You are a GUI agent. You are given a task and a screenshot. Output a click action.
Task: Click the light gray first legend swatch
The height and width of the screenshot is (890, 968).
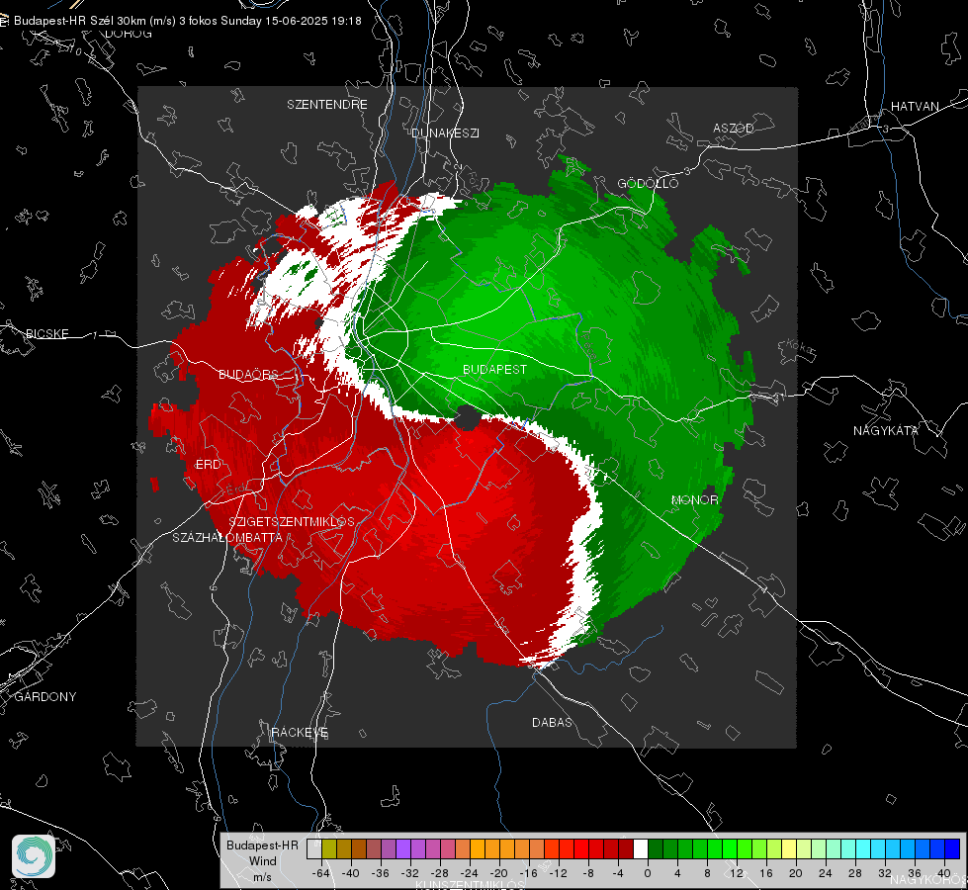click(x=314, y=849)
